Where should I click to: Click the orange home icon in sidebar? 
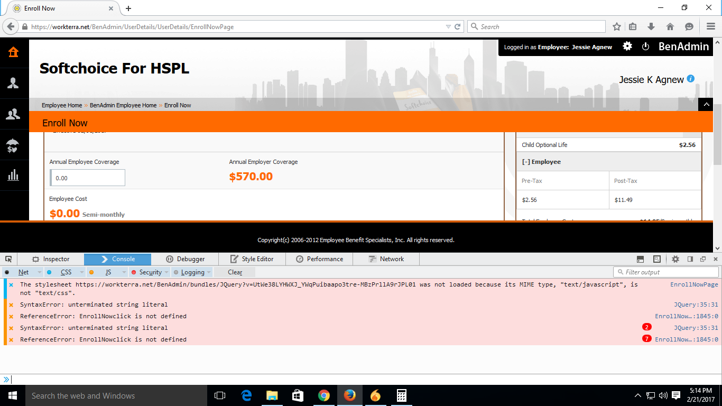[x=13, y=52]
